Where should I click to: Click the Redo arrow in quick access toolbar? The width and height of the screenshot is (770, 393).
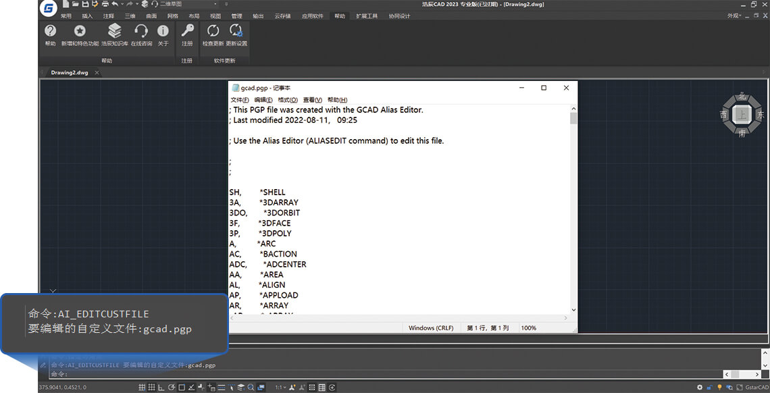[x=130, y=4]
